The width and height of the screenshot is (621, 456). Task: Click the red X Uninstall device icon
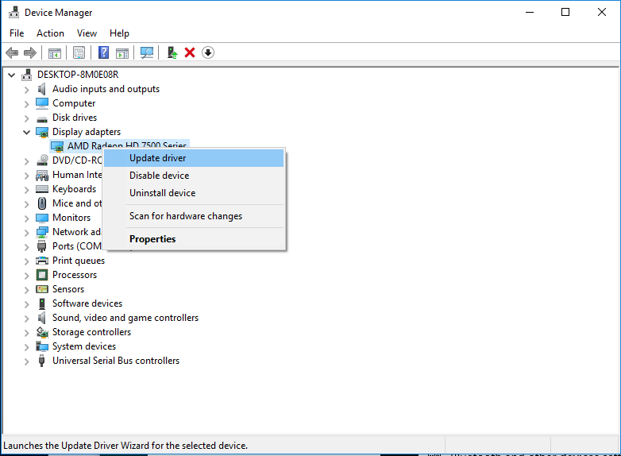click(190, 52)
